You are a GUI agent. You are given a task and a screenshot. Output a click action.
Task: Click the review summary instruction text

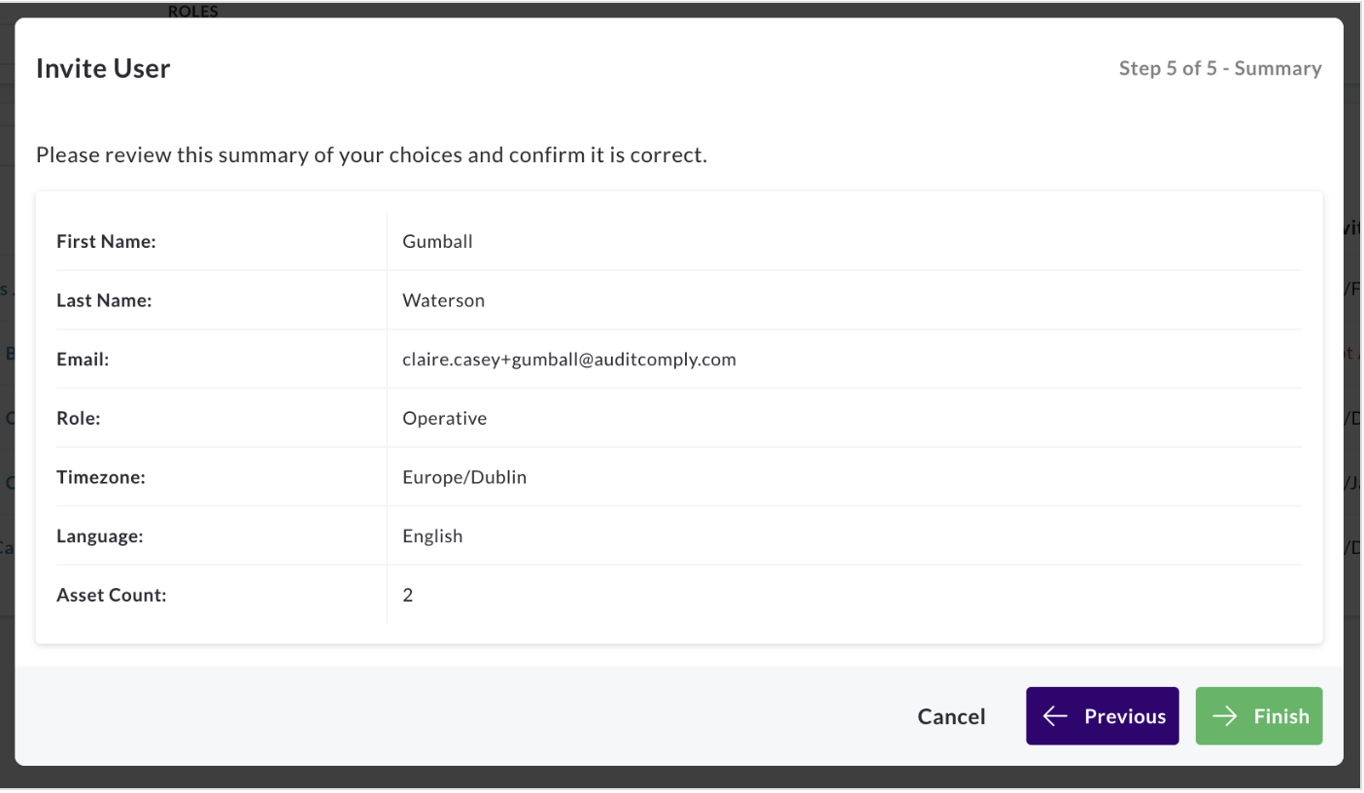coord(371,155)
